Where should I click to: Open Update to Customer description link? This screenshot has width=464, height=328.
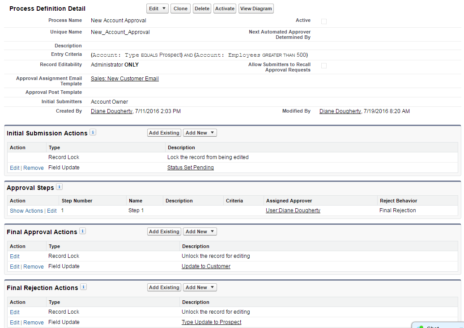[206, 266]
